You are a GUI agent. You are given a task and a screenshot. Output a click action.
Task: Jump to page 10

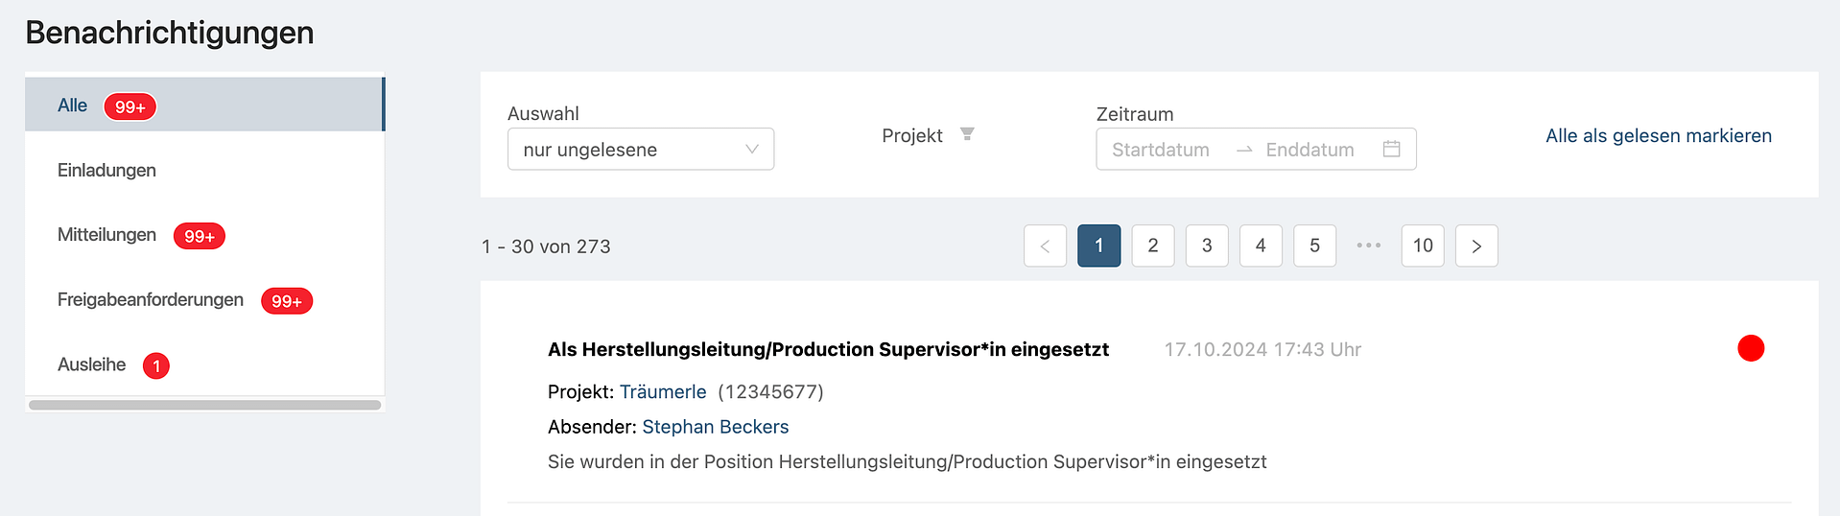1422,246
